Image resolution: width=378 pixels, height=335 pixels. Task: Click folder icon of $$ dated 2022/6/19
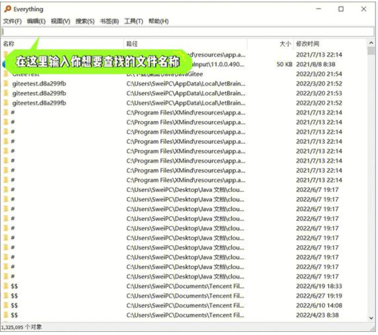coord(6,286)
